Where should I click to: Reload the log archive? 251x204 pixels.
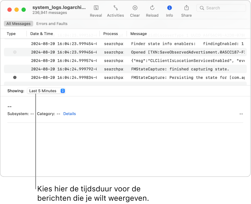tap(152, 11)
